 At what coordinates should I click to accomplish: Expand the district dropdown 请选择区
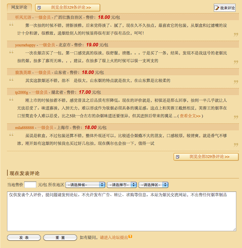pos(153,185)
